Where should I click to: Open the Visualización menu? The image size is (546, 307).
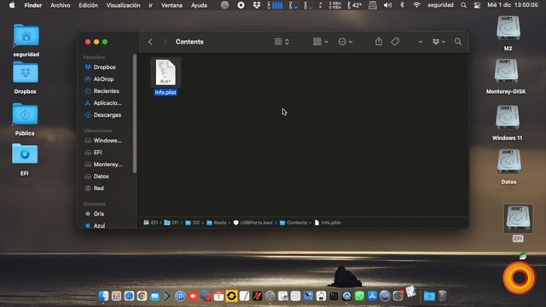point(123,5)
